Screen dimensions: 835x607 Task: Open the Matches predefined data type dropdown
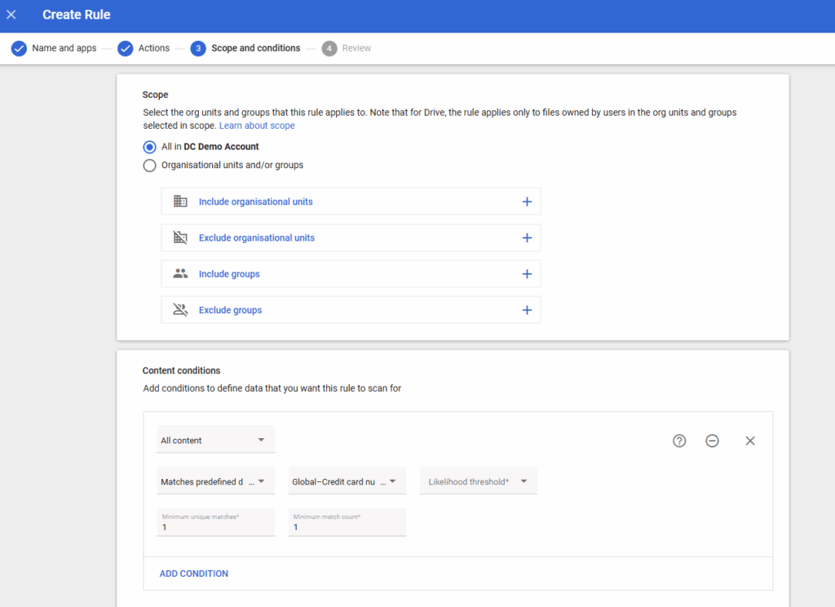215,481
